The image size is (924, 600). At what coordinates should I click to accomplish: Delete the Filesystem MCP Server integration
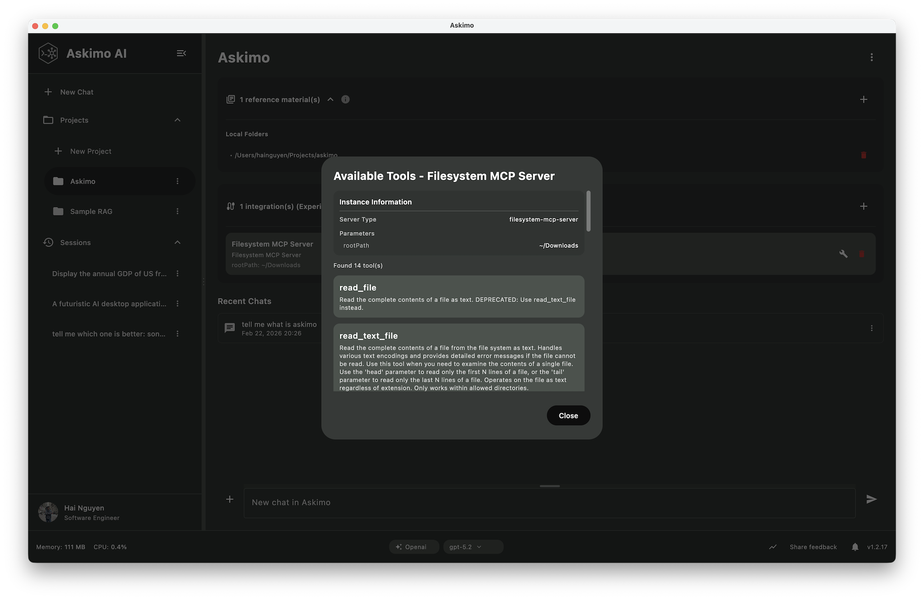862,254
